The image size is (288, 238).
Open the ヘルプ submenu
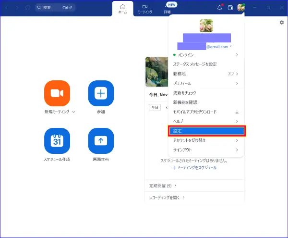tap(206, 121)
